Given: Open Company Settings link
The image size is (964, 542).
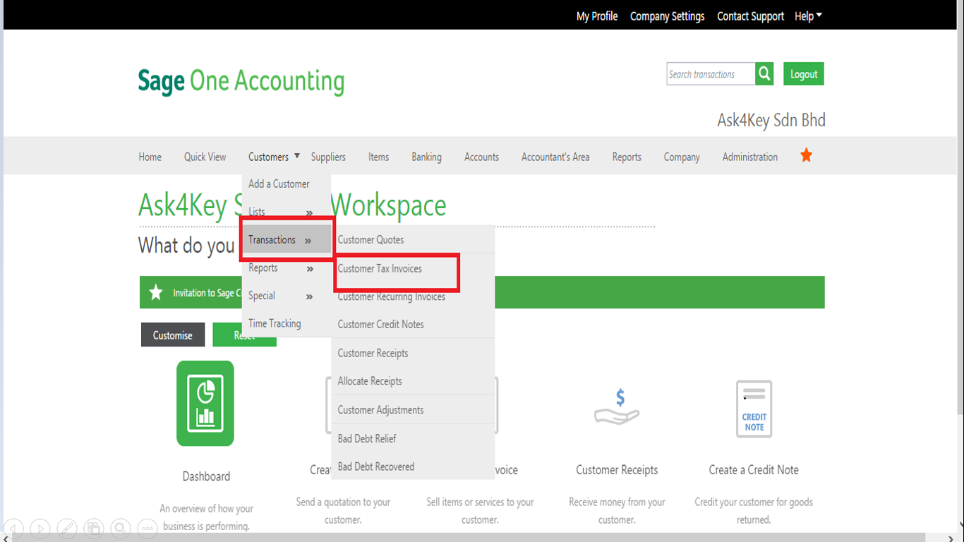Looking at the screenshot, I should point(667,16).
